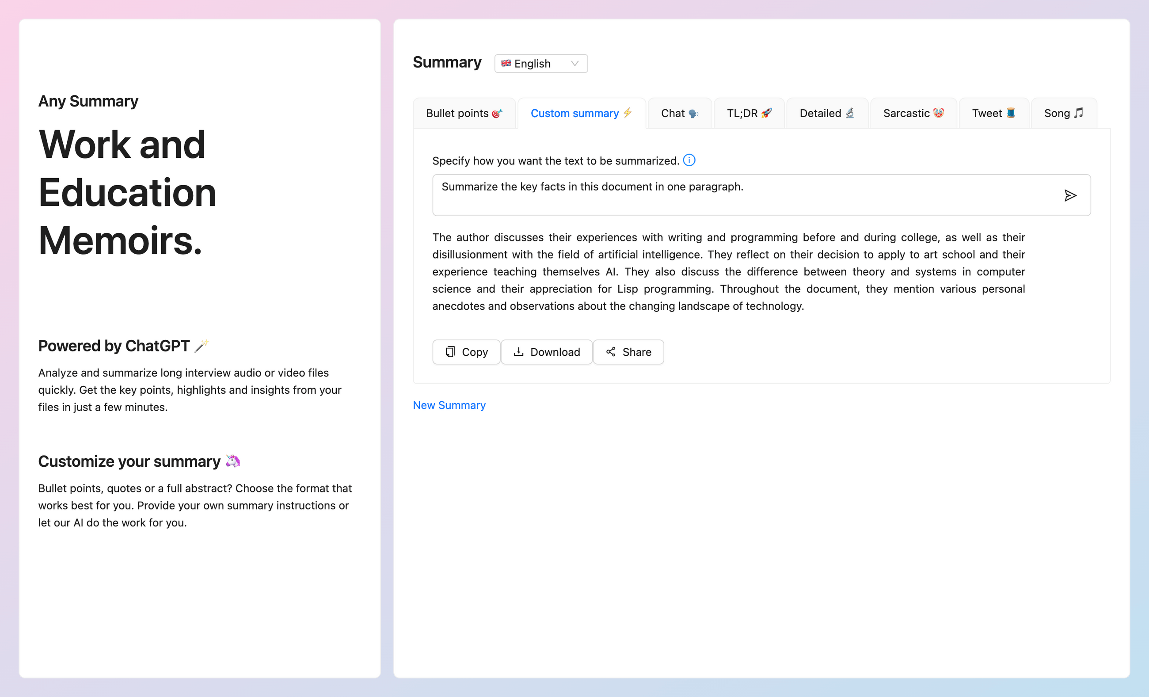Click the Share icon below the summary
Viewport: 1149px width, 697px height.
coord(611,352)
